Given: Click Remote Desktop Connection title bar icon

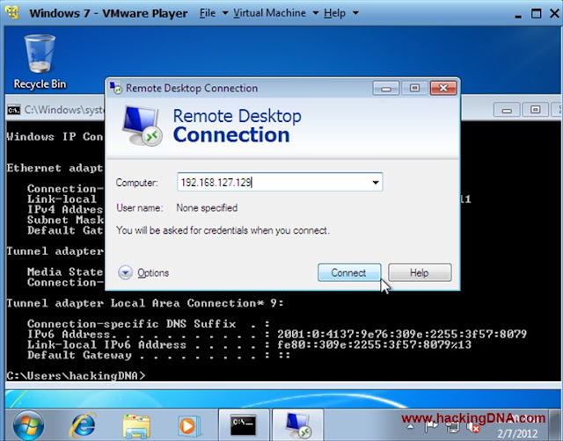Looking at the screenshot, I should [x=115, y=88].
